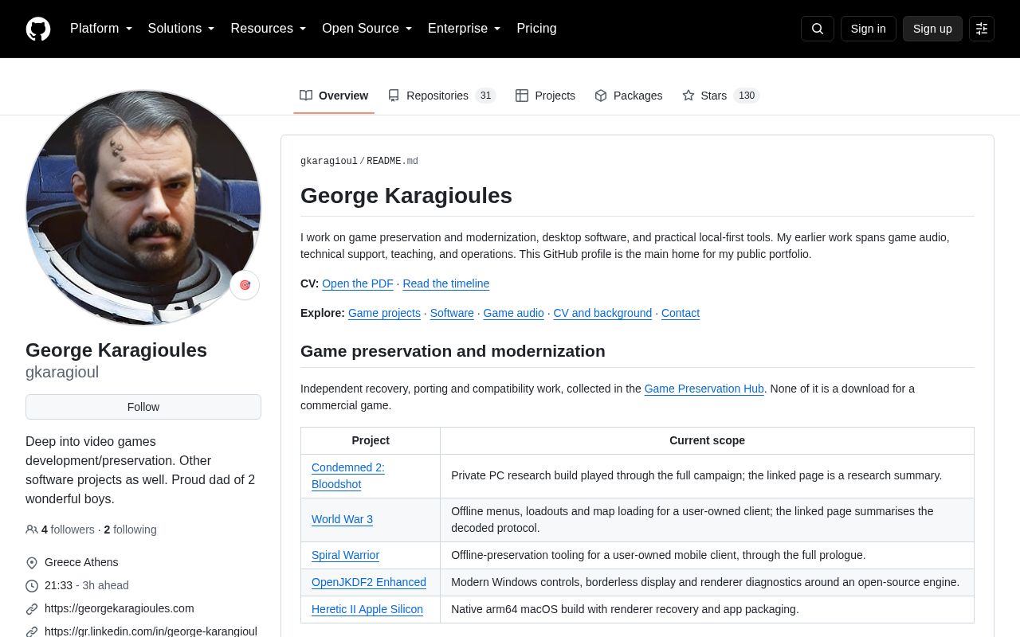Open the 2 following list
1020x637 pixels.
(x=130, y=530)
